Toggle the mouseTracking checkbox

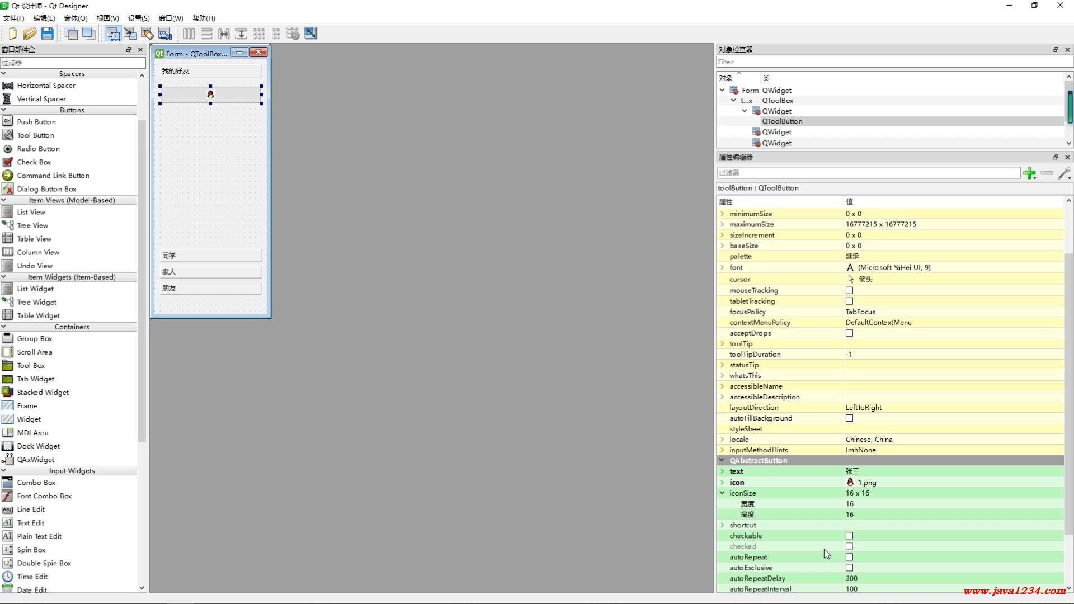coord(849,291)
